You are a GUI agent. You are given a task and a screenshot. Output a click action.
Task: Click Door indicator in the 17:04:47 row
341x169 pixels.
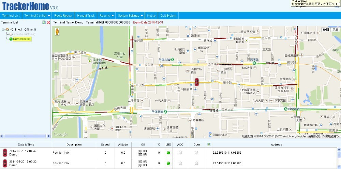coord(197,153)
